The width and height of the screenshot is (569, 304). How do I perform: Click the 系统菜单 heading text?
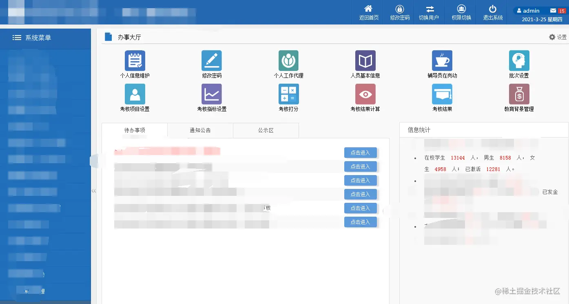pos(38,38)
